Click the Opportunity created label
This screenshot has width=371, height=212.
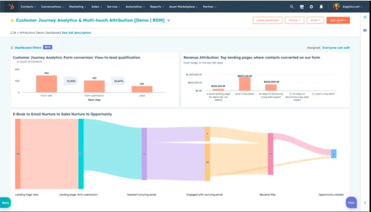click(x=331, y=195)
